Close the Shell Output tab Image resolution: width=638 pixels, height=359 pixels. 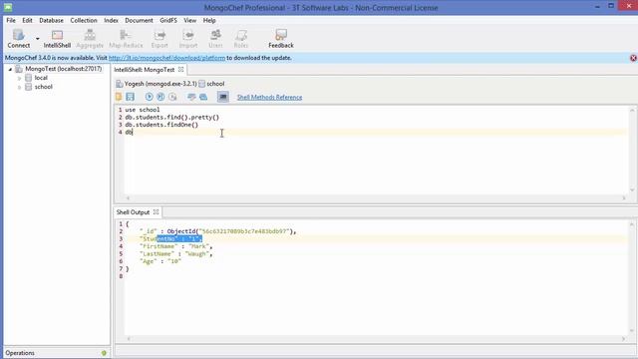point(156,212)
